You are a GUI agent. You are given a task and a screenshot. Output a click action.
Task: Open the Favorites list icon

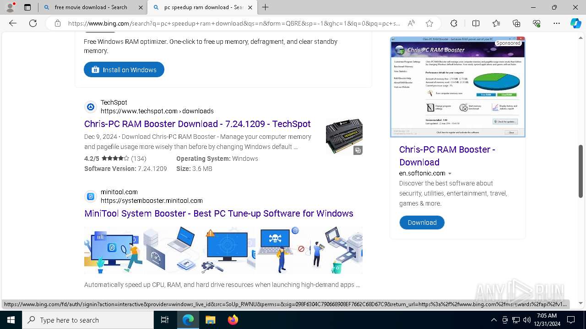tap(496, 23)
